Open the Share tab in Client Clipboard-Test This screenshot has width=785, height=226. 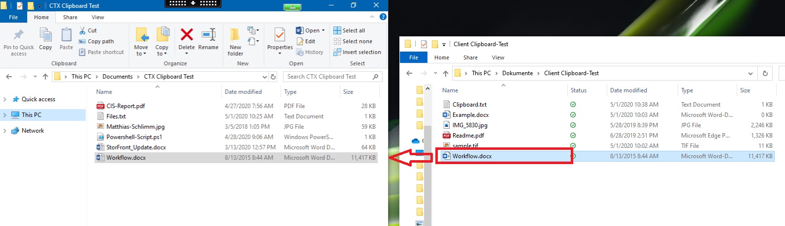[470, 57]
